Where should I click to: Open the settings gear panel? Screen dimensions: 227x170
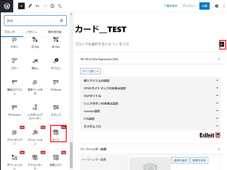tap(217, 6)
